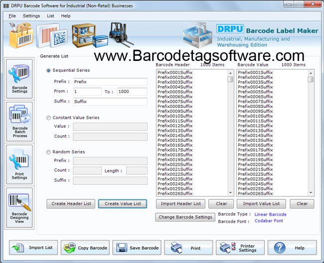Click the To value field
The height and width of the screenshot is (263, 324).
[x=132, y=91]
